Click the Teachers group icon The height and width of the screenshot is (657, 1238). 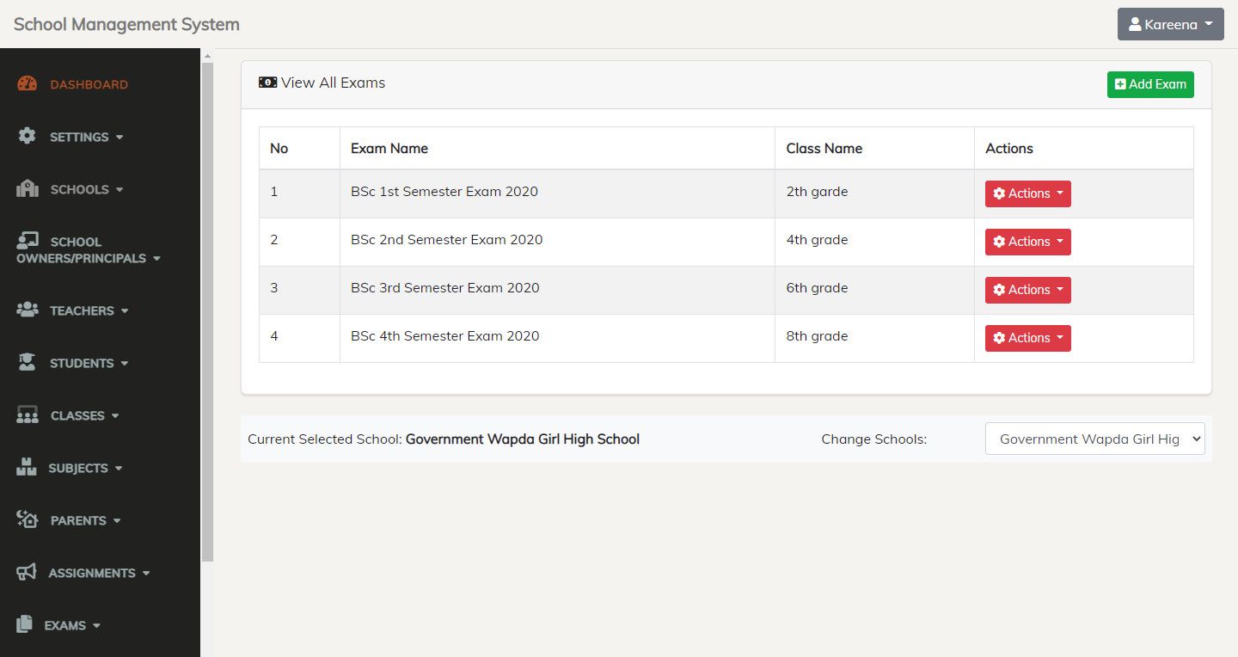28,310
